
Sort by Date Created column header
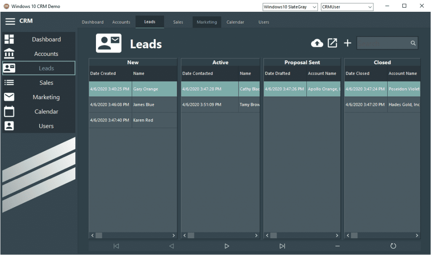pyautogui.click(x=111, y=73)
